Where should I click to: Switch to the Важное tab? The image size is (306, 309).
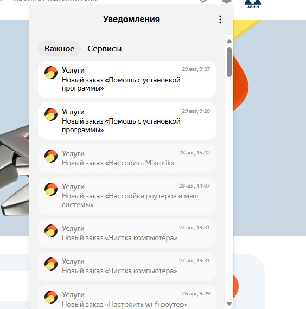(x=59, y=49)
